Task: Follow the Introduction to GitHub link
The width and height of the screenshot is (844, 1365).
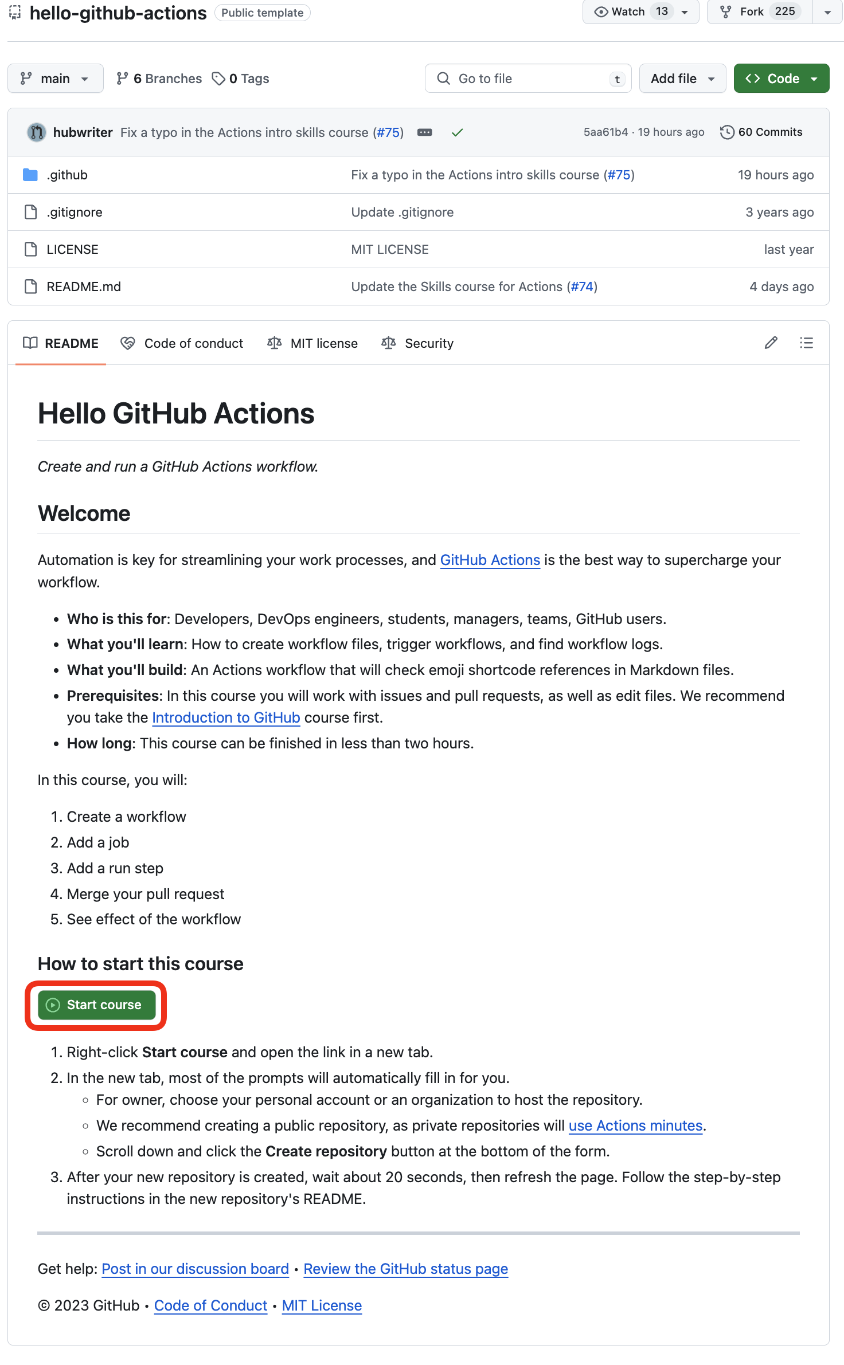Action: [x=226, y=717]
